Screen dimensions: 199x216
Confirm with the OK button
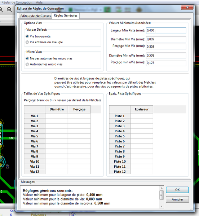(177, 190)
